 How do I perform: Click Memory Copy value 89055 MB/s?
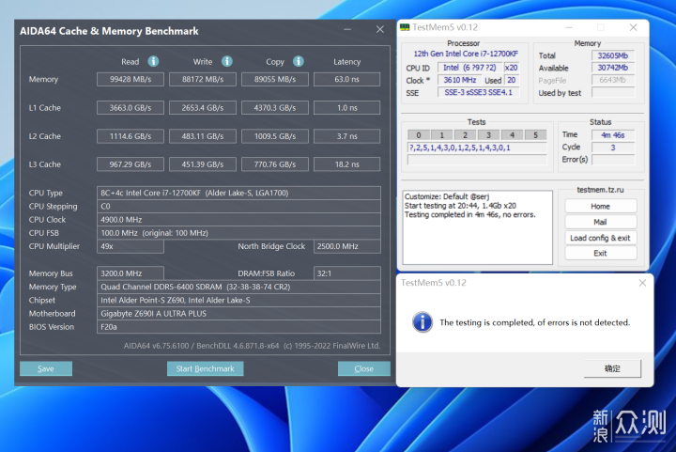pos(275,79)
